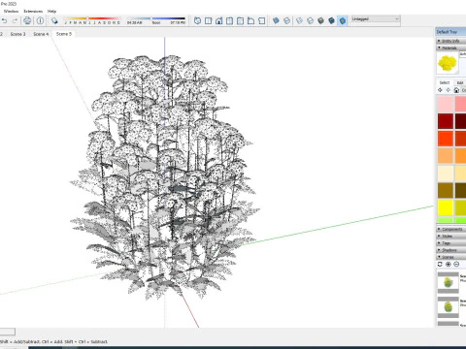Click the Undo arrow icon
This screenshot has width=466, height=349.
point(4,21)
